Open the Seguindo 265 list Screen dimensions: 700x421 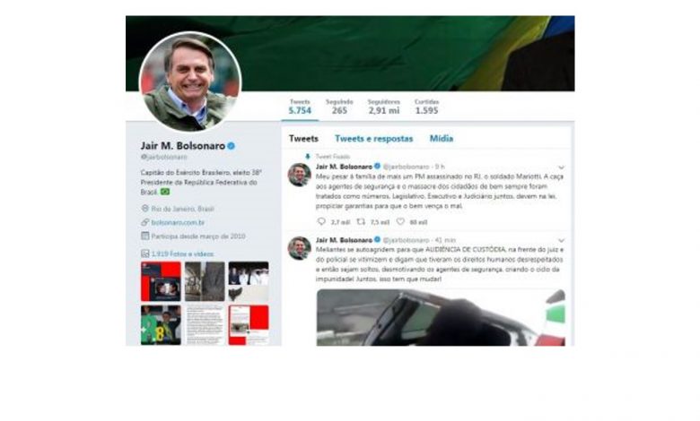pyautogui.click(x=339, y=107)
